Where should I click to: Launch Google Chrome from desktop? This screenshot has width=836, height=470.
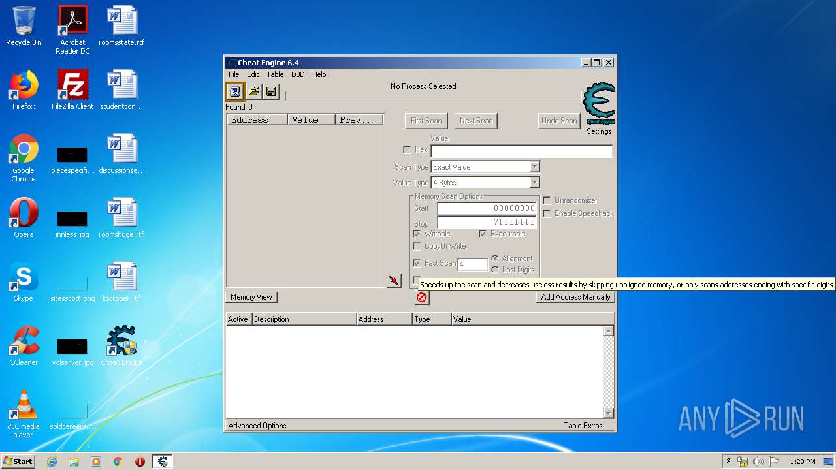point(24,158)
